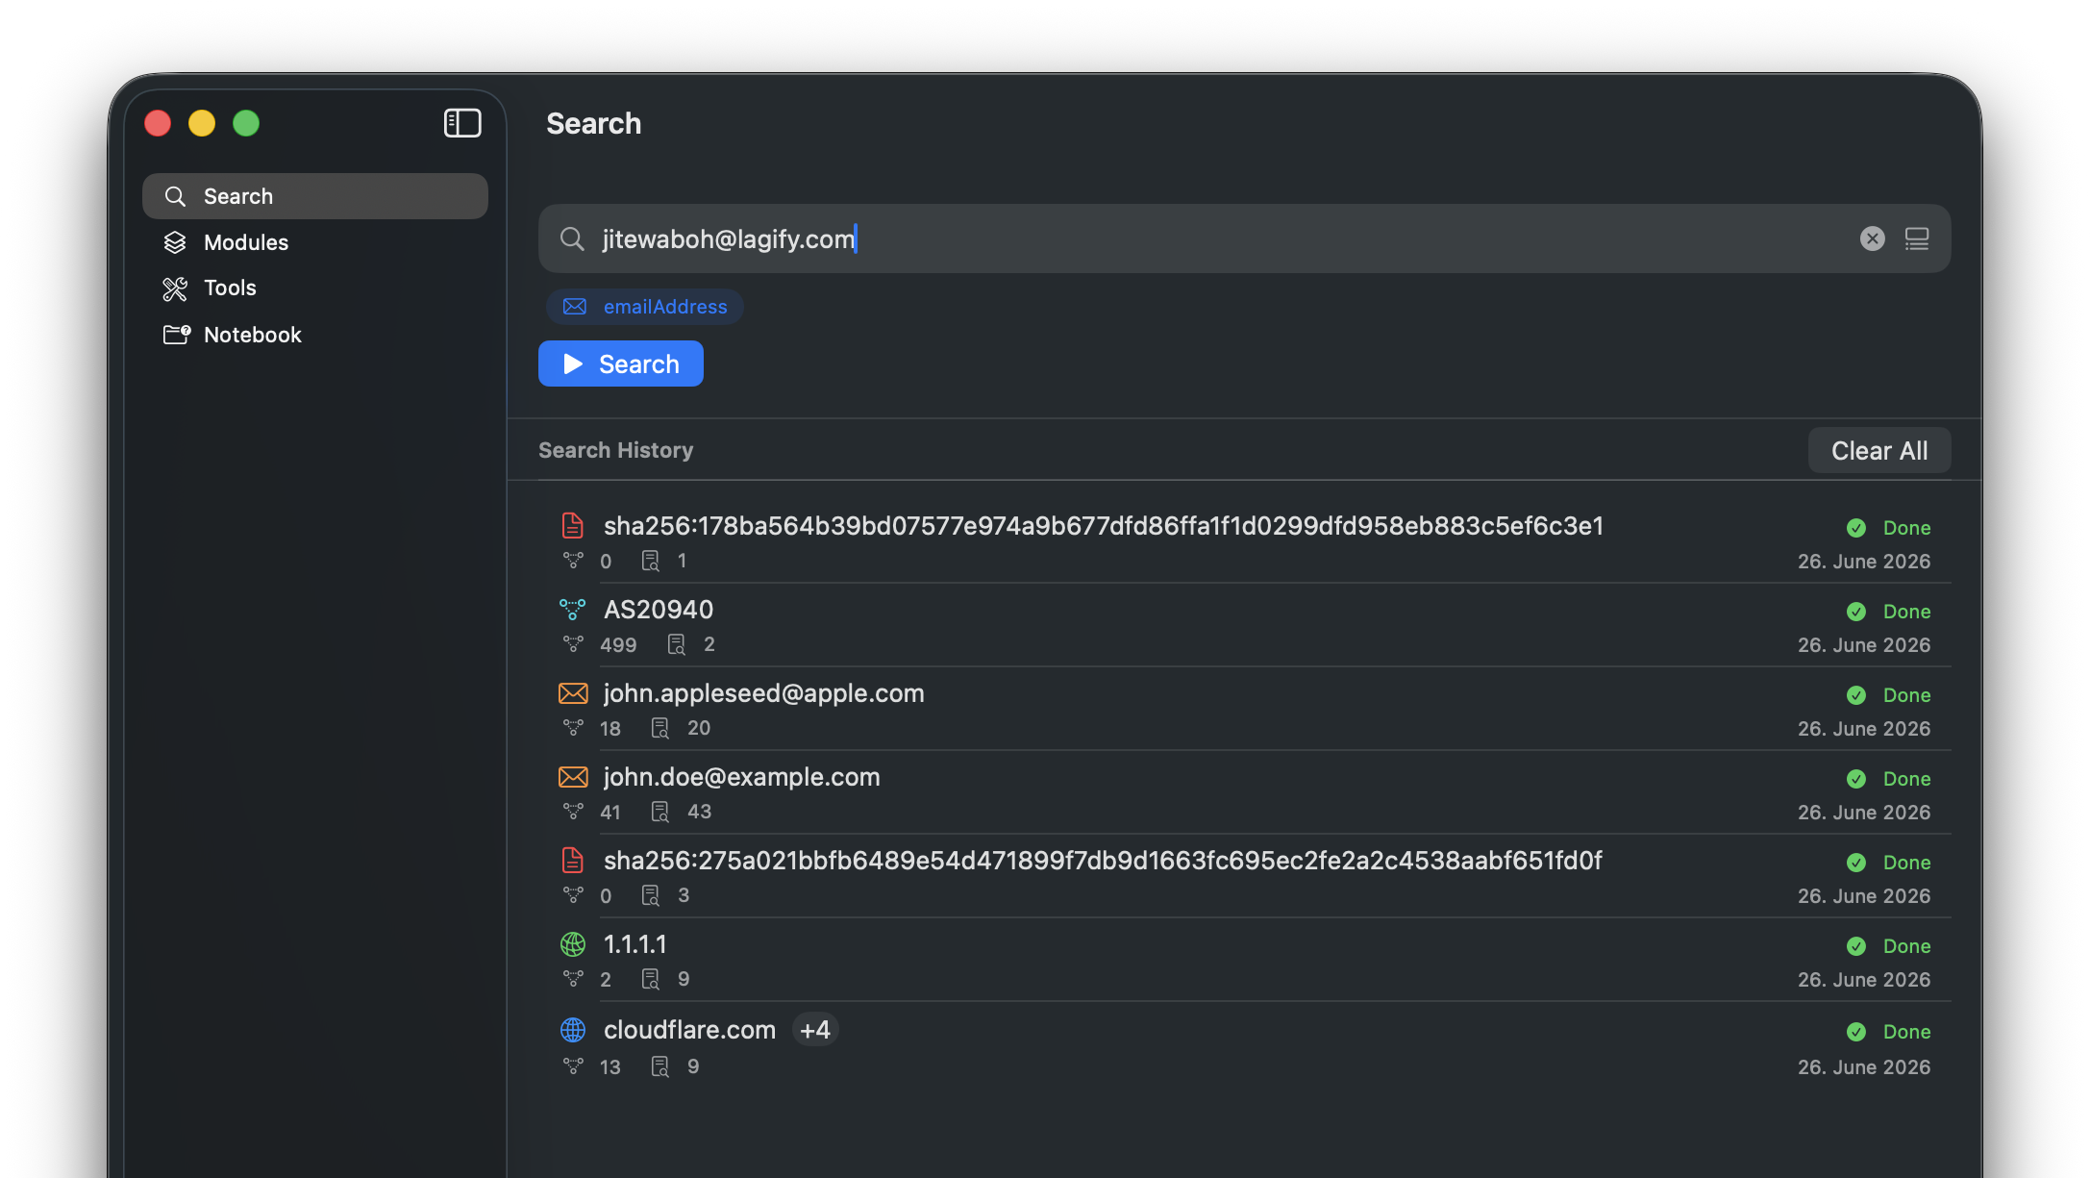Click the Search History heading
The width and height of the screenshot is (2090, 1178).
coord(615,450)
